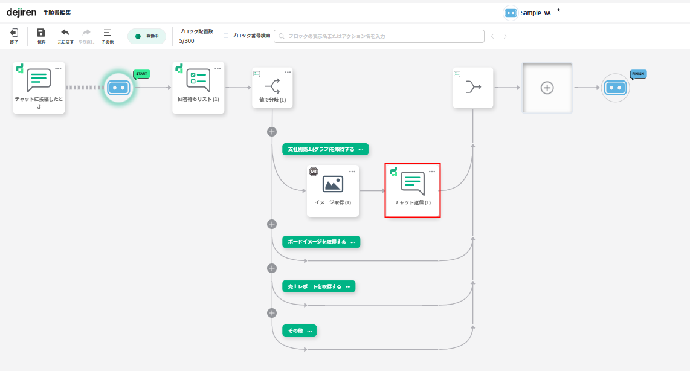Select the イメージ取得 (1) block

point(333,190)
